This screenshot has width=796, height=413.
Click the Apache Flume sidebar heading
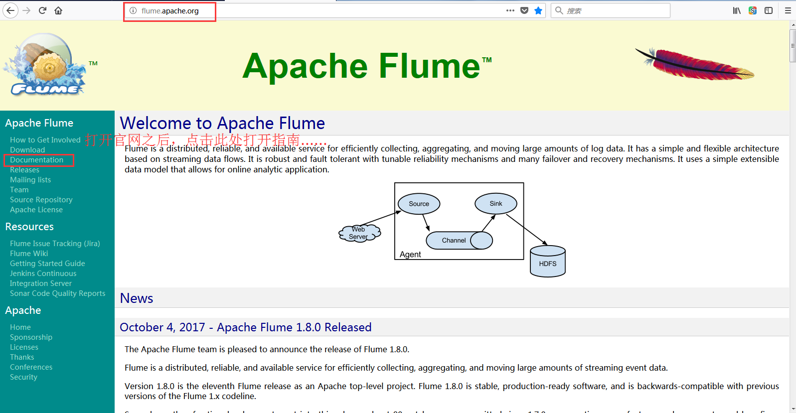click(x=39, y=123)
